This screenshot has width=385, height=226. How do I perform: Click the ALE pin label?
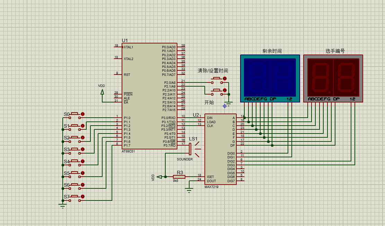click(x=127, y=98)
